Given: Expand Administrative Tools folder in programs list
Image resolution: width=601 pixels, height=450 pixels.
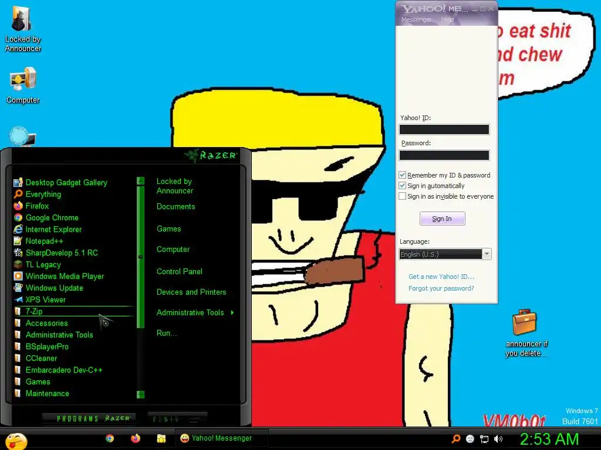Looking at the screenshot, I should click(53, 335).
